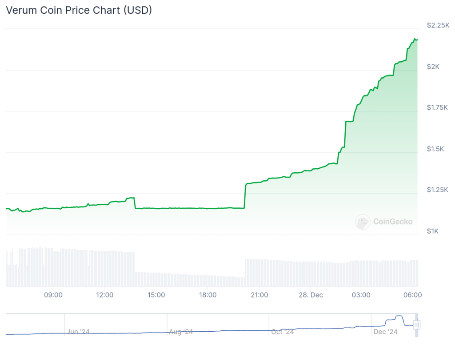Select Aug '24 in the range navigator

(x=181, y=332)
